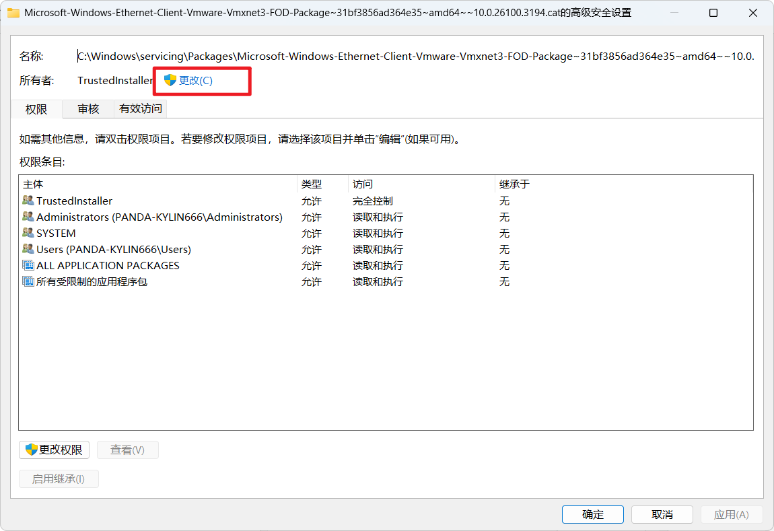This screenshot has width=774, height=531.
Task: Switch to the 有效访问 tab
Action: [141, 108]
